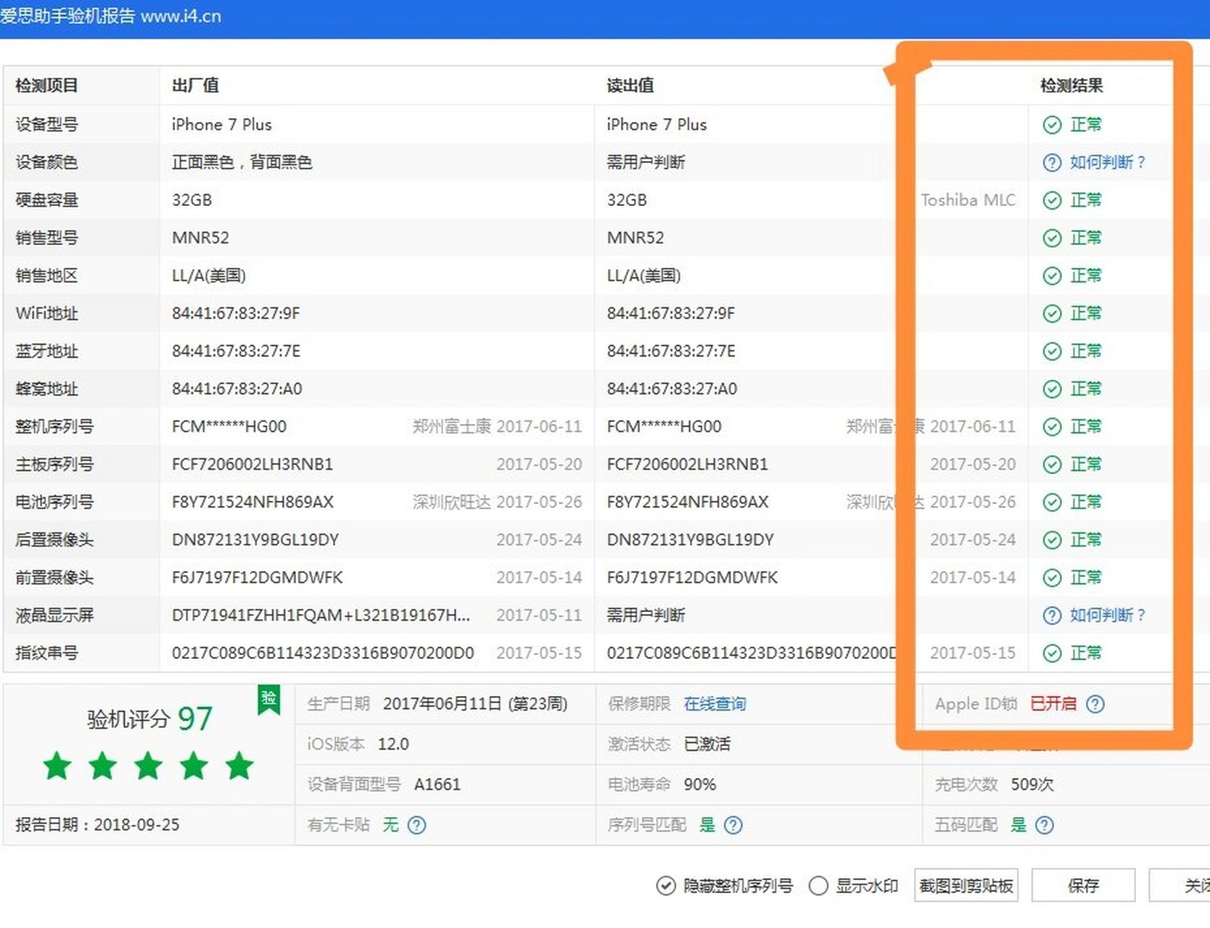Screen dimensions: 1210x928
Task: Click the green check icon for 设备型号
Action: tap(1052, 125)
